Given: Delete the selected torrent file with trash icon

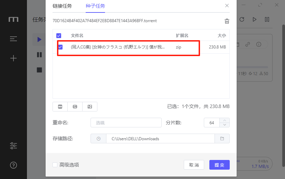Looking at the screenshot, I should [x=227, y=21].
